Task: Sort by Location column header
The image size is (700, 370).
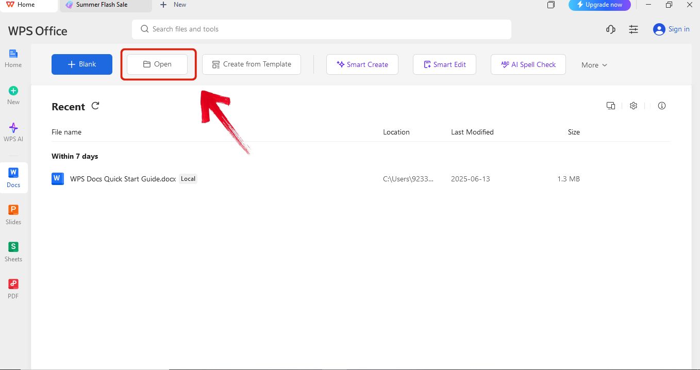Action: click(x=396, y=132)
